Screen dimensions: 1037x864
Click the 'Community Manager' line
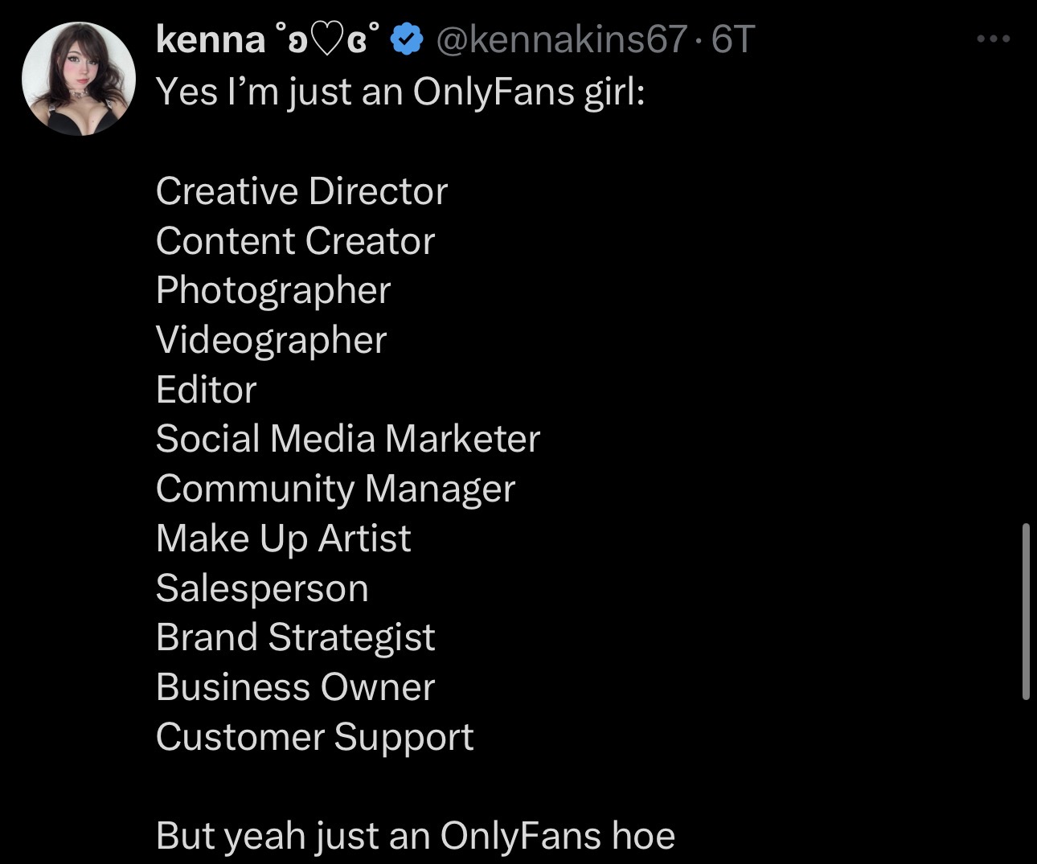click(335, 489)
